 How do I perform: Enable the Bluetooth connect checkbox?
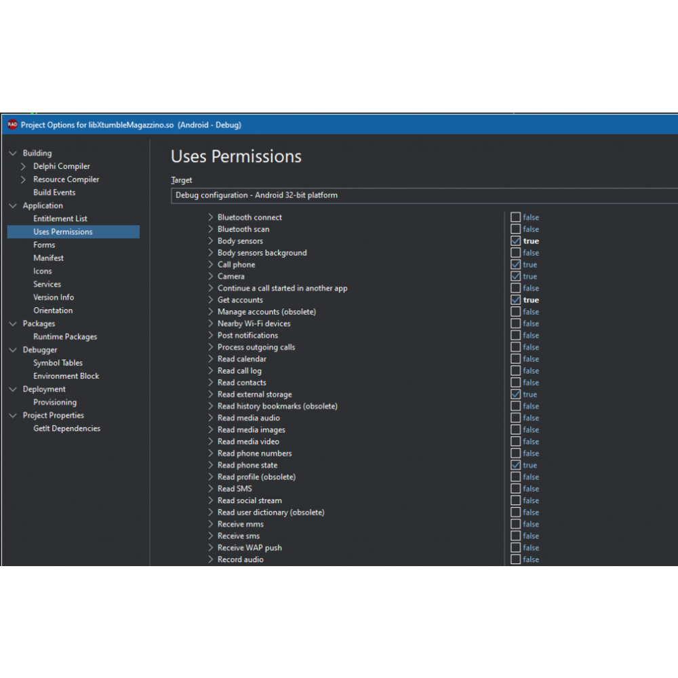[515, 218]
